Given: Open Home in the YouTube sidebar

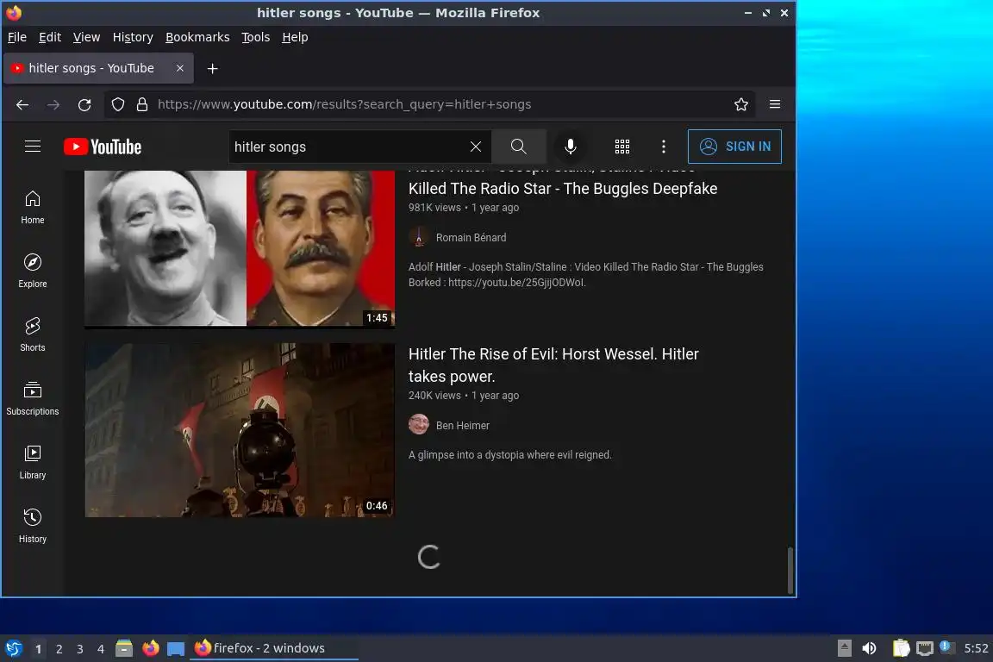Looking at the screenshot, I should pos(32,207).
